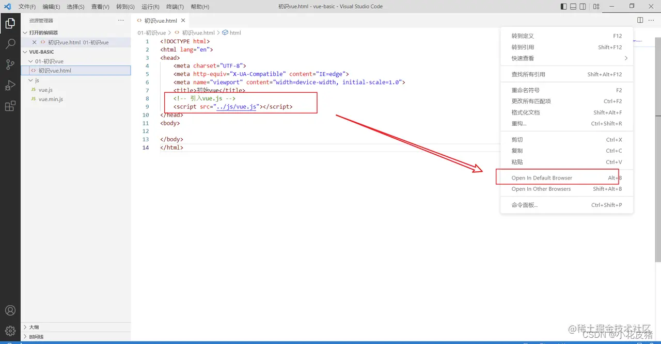The width and height of the screenshot is (661, 344).
Task: Open 初识vue.html in the file tree
Action: [x=76, y=71]
